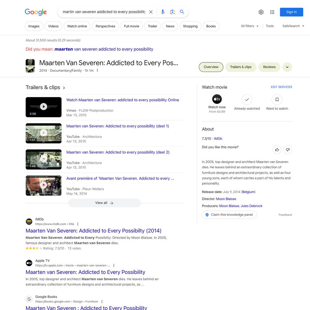Mark as Already watched
This screenshot has width=310, height=310.
[247, 100]
